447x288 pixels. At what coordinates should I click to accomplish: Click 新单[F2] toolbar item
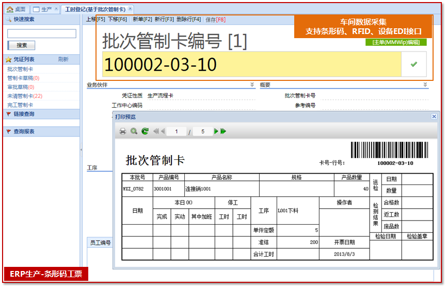coord(142,20)
